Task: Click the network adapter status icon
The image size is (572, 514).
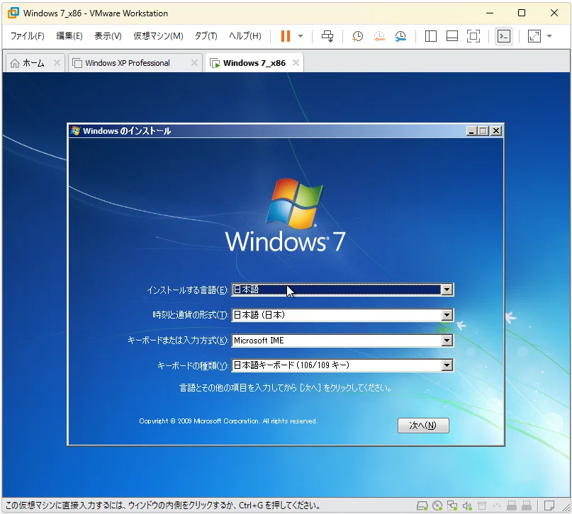Action: (452, 506)
